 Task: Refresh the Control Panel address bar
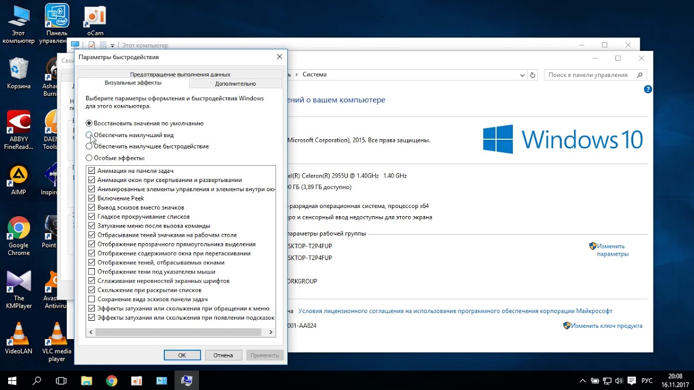533,75
